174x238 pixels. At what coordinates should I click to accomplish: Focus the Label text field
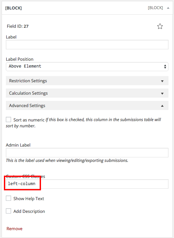87,45
